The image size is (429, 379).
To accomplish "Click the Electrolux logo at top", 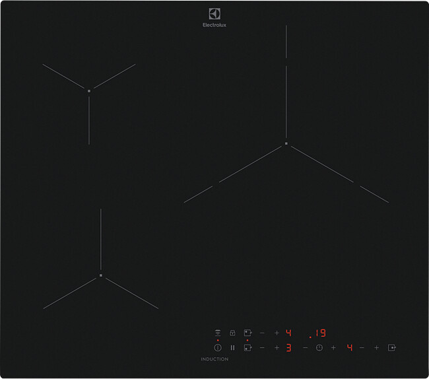I will [214, 18].
